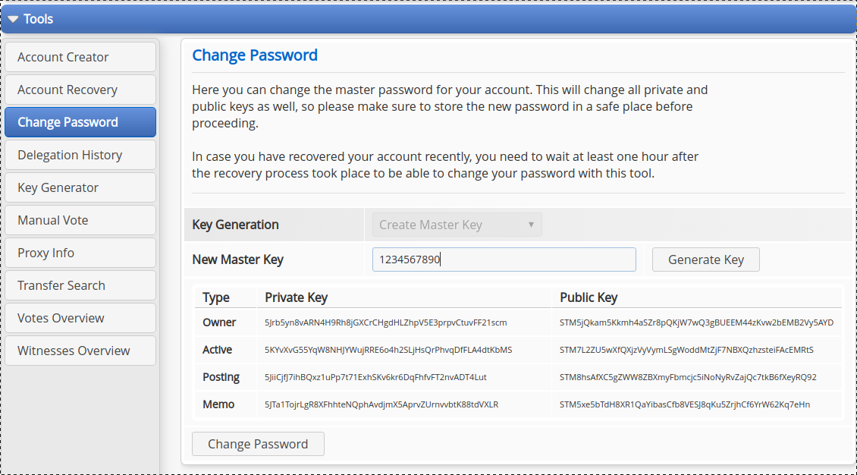857x475 pixels.
Task: Open Transfer Search tool
Action: click(80, 285)
